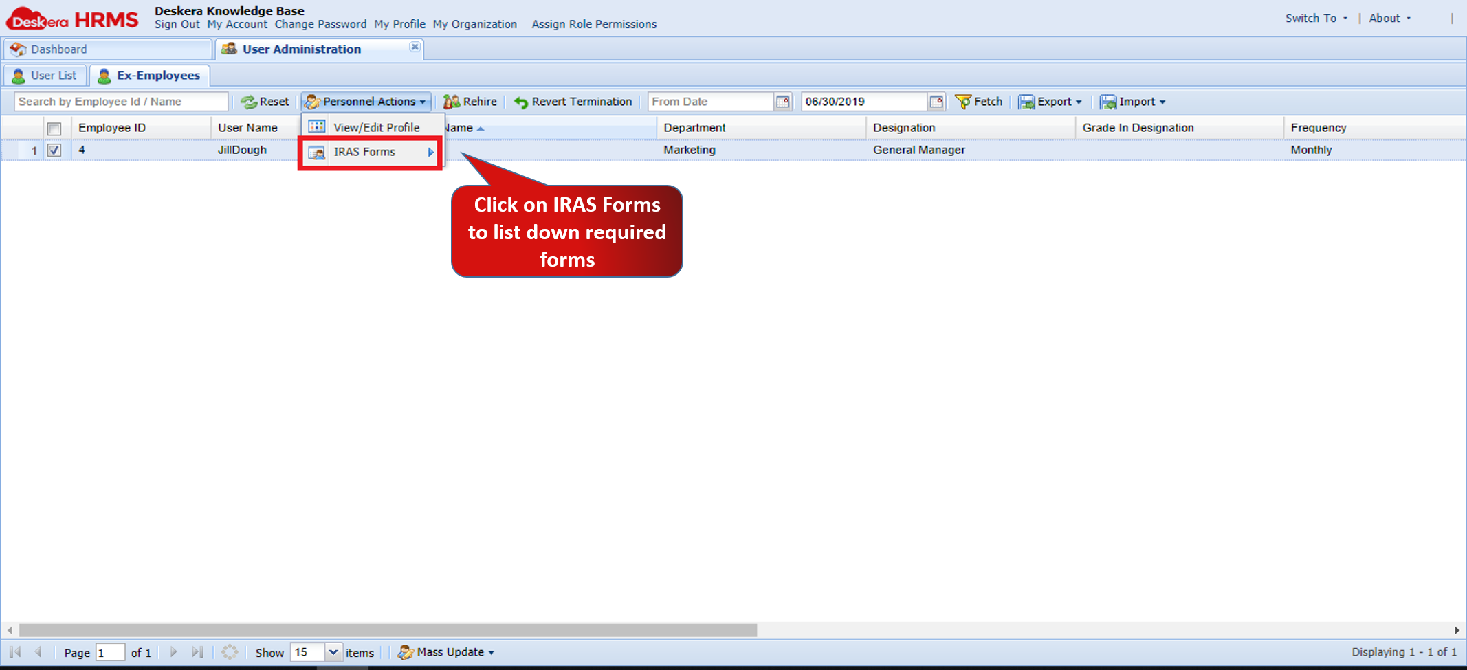Go to the last page
Viewport: 1467px width, 670px height.
pyautogui.click(x=197, y=651)
